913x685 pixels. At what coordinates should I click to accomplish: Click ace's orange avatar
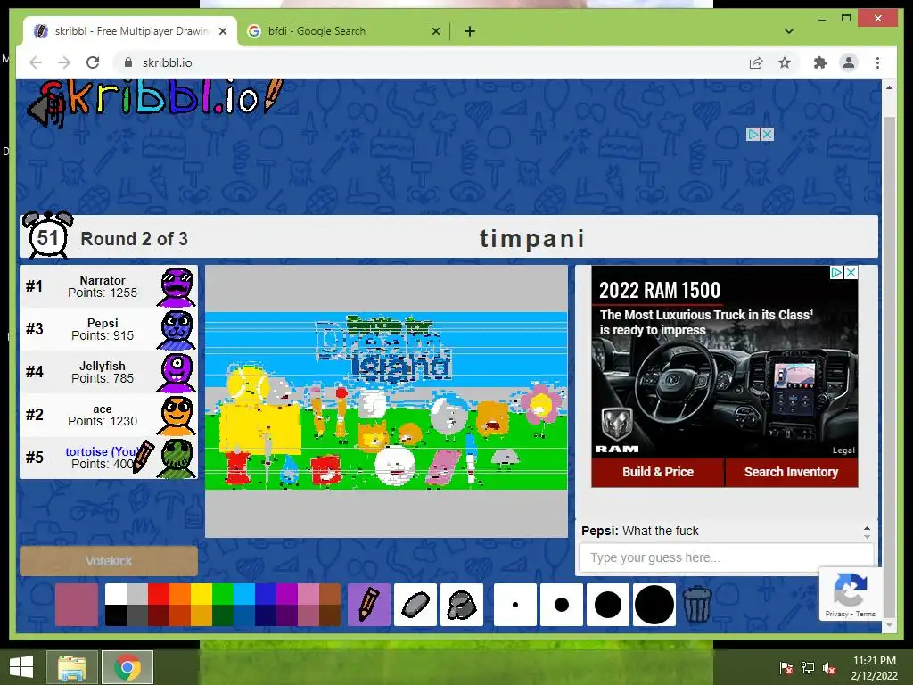[177, 416]
